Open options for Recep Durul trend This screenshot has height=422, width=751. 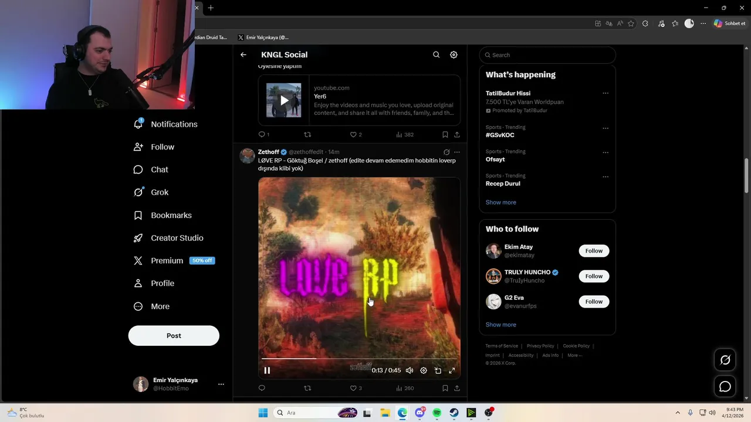point(605,177)
